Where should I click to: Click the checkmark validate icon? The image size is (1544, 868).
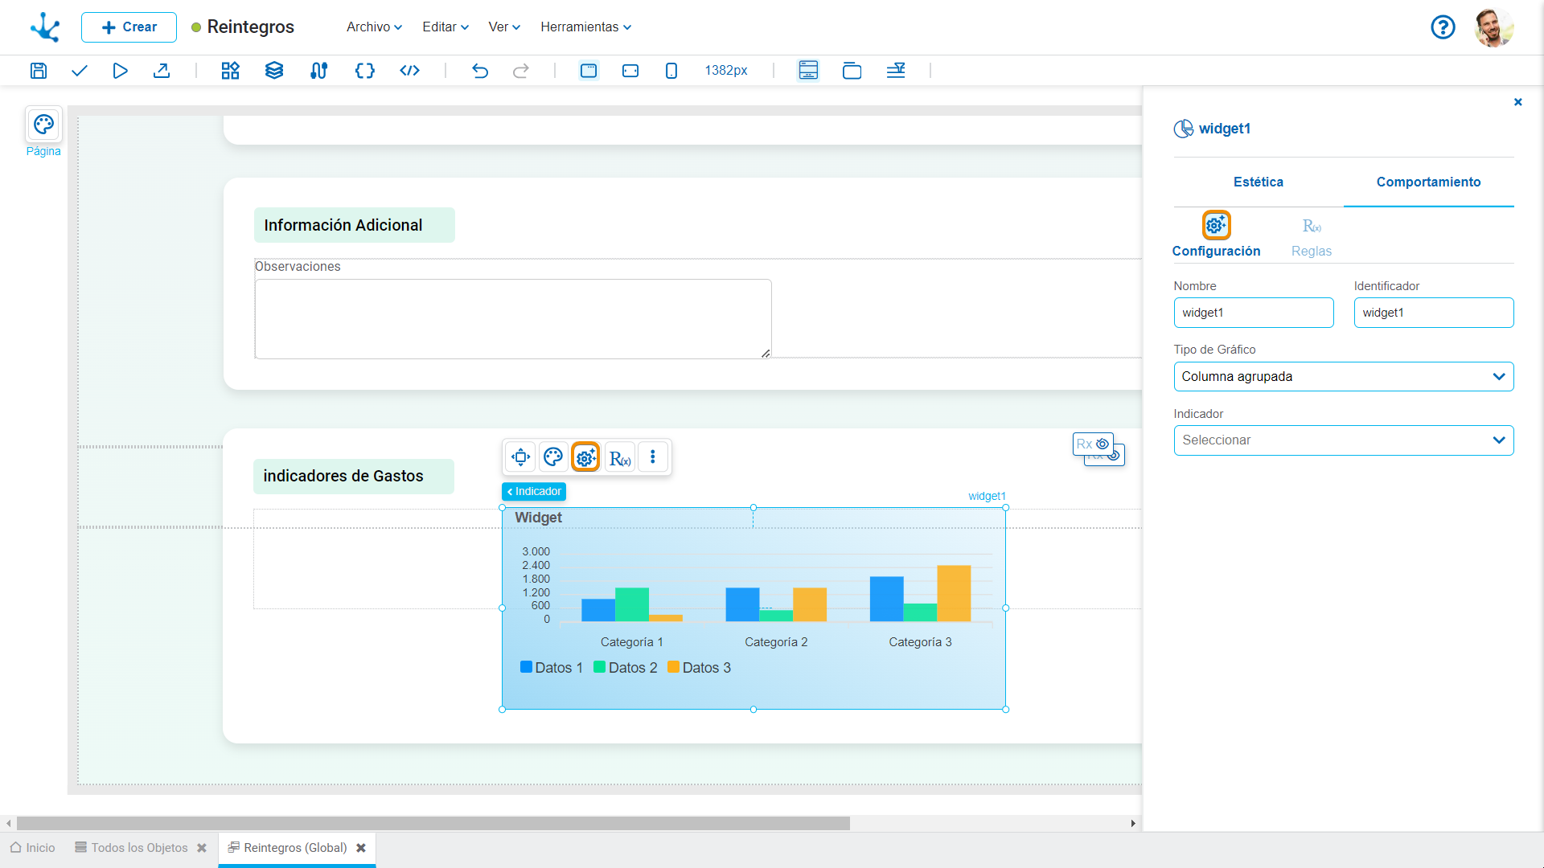(x=79, y=71)
